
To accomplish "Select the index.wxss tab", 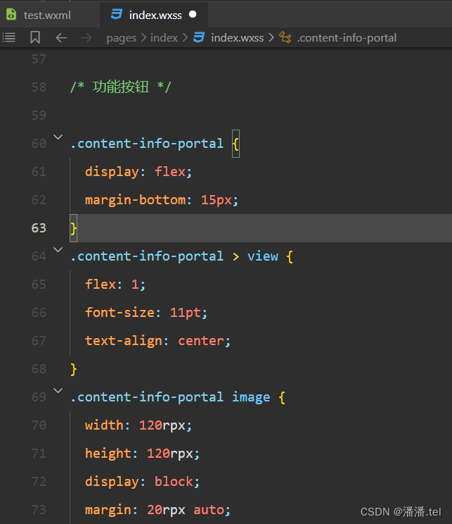I will 154,15.
